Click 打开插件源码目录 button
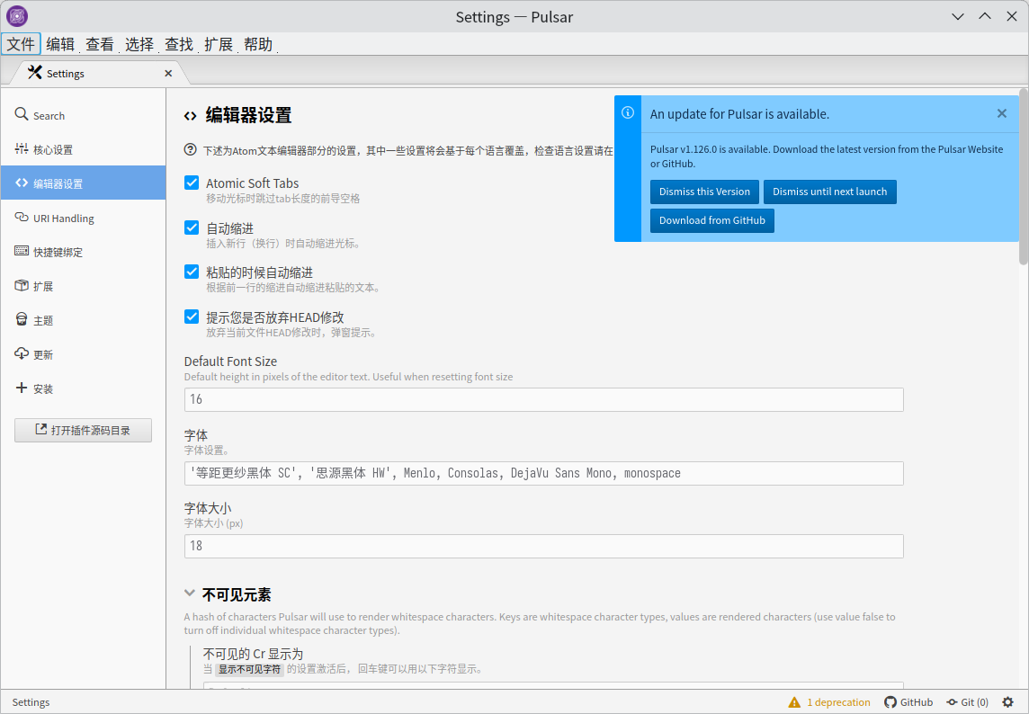The height and width of the screenshot is (714, 1029). 84,430
